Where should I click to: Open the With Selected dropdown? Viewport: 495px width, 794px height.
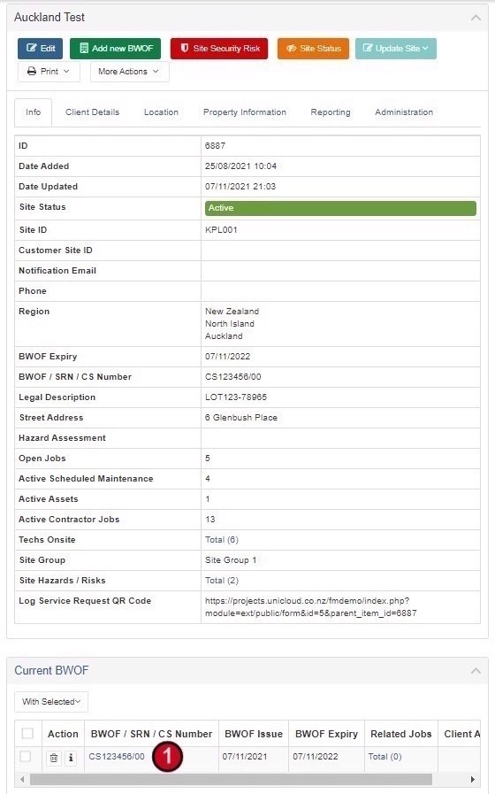coord(51,702)
